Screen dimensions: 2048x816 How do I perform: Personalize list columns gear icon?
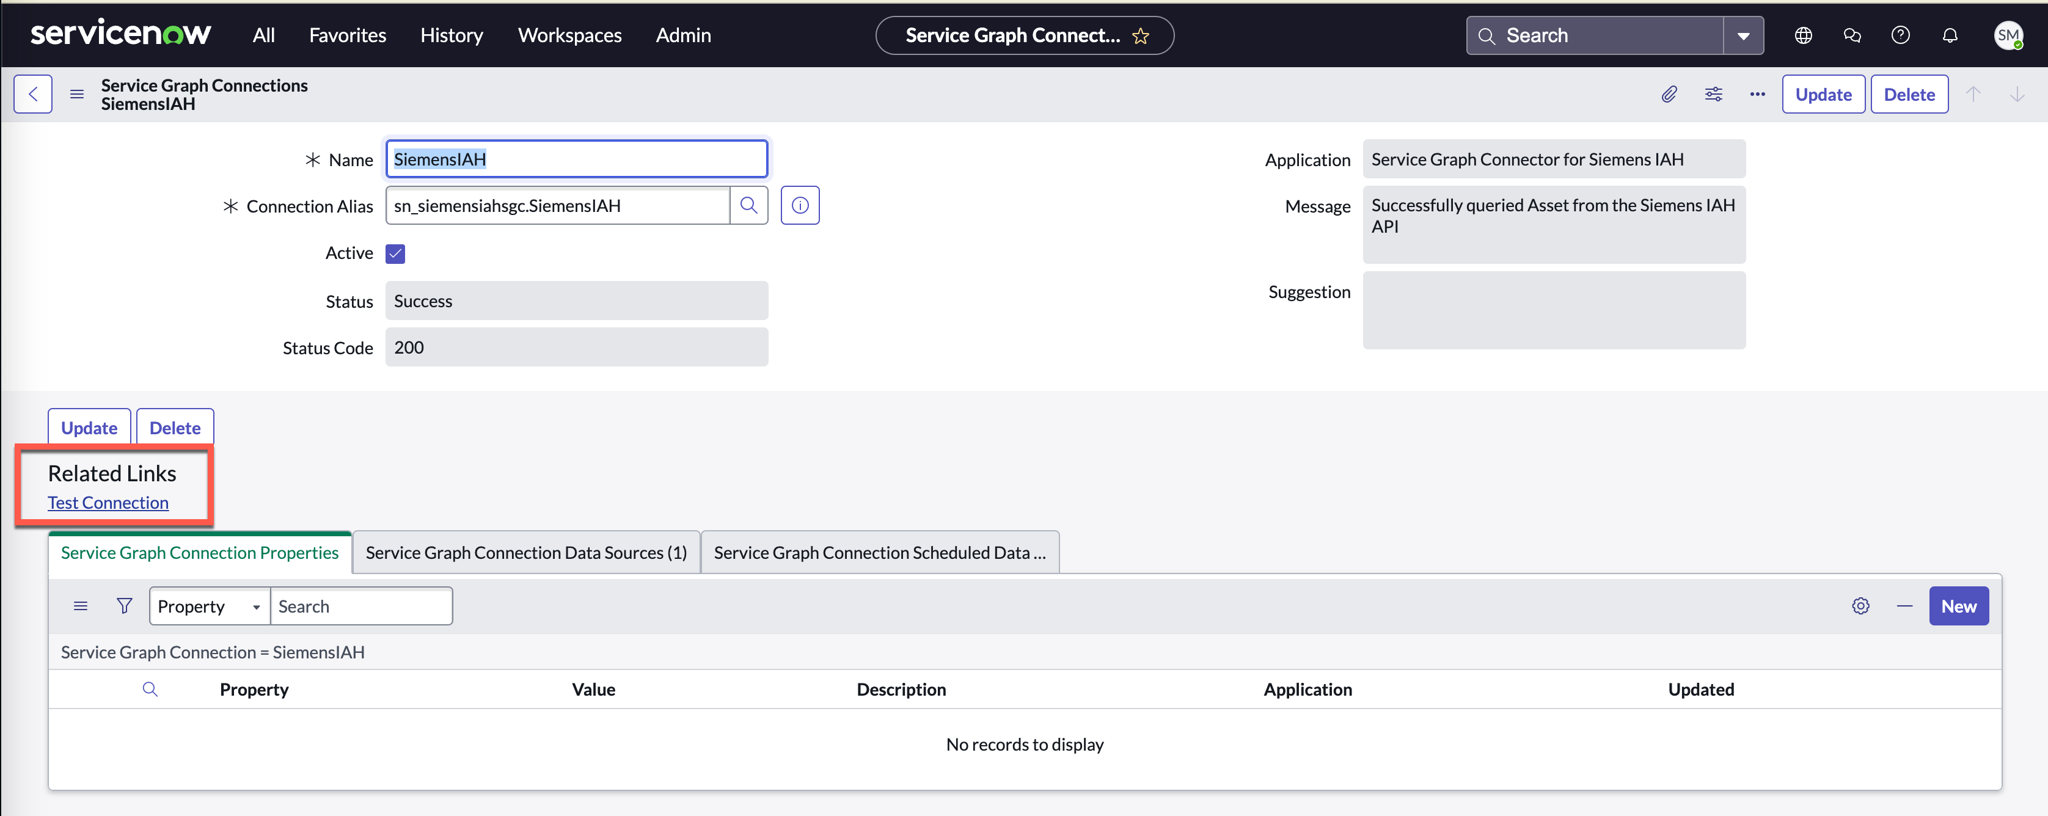coord(1860,607)
